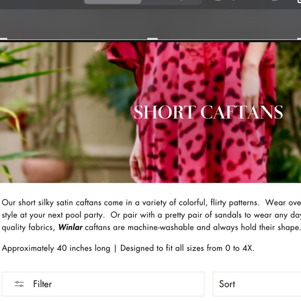The height and width of the screenshot is (301, 301).
Task: Click the 'Approximately 40 inches long' text
Action: pyautogui.click(x=56, y=248)
